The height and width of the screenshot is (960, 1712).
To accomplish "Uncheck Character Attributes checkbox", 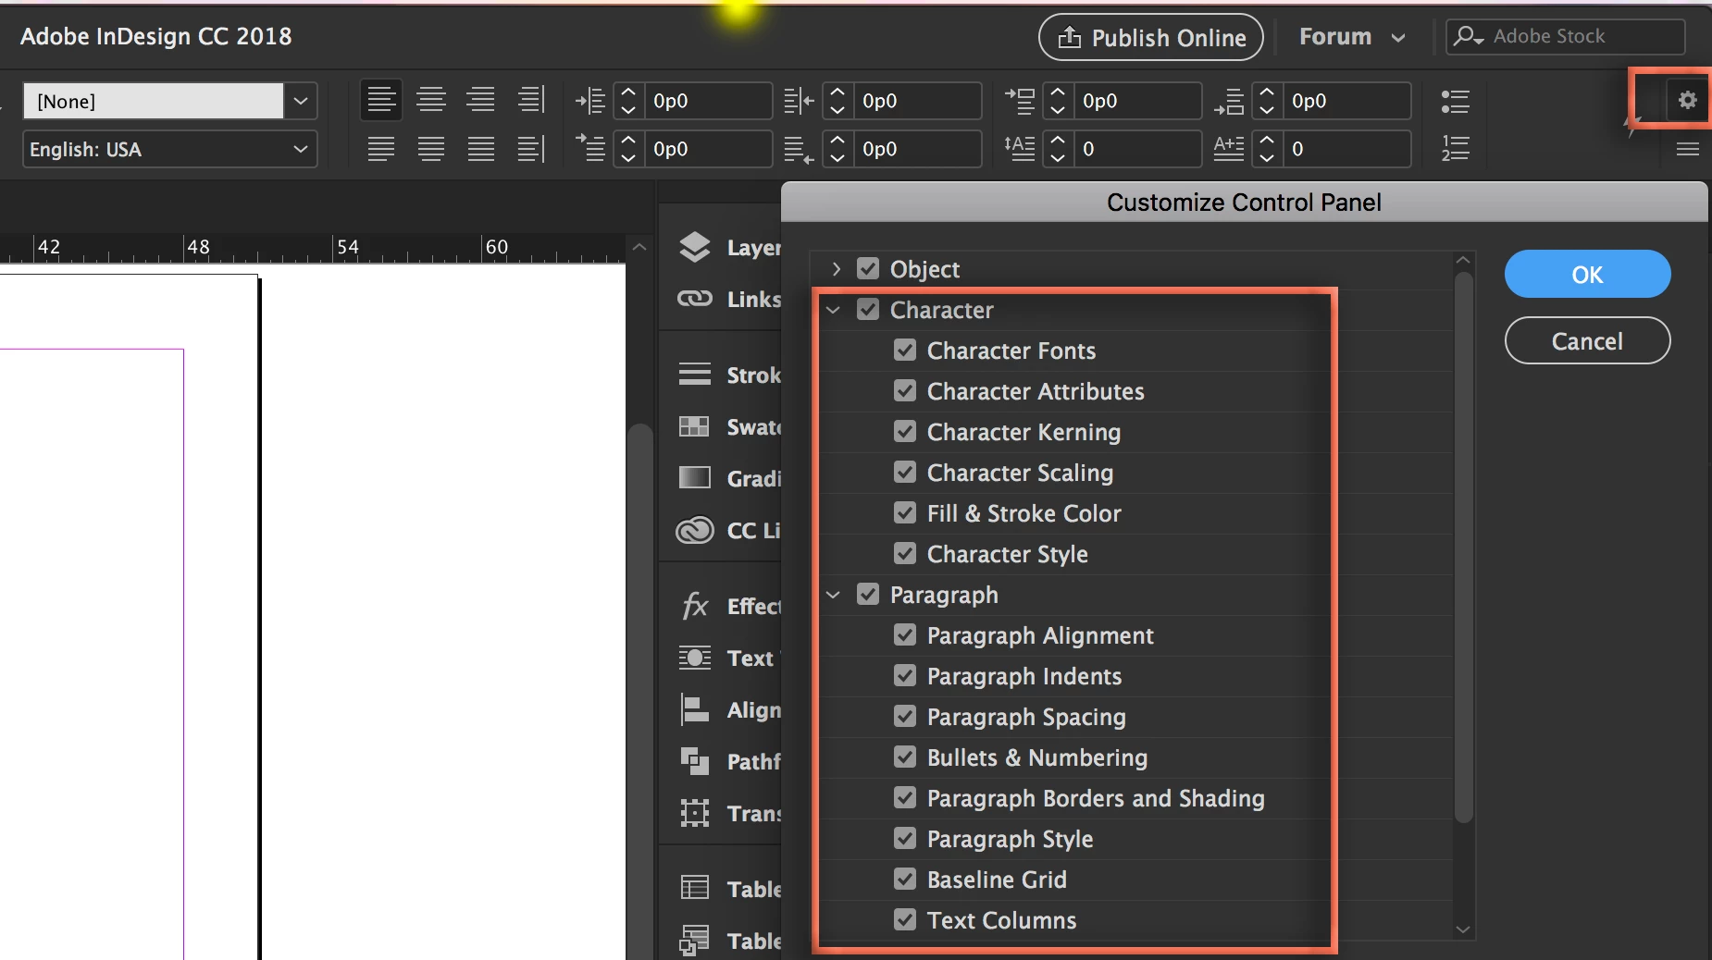I will pos(905,391).
